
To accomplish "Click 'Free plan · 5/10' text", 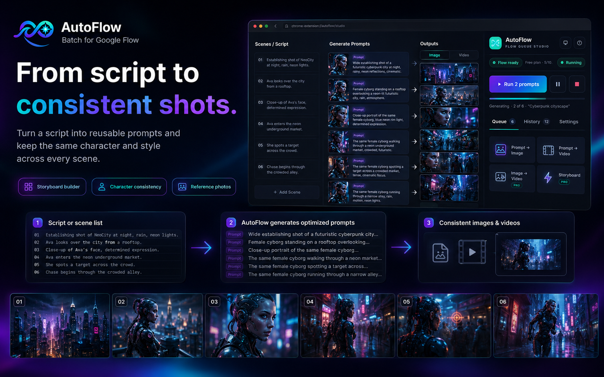I will [538, 63].
